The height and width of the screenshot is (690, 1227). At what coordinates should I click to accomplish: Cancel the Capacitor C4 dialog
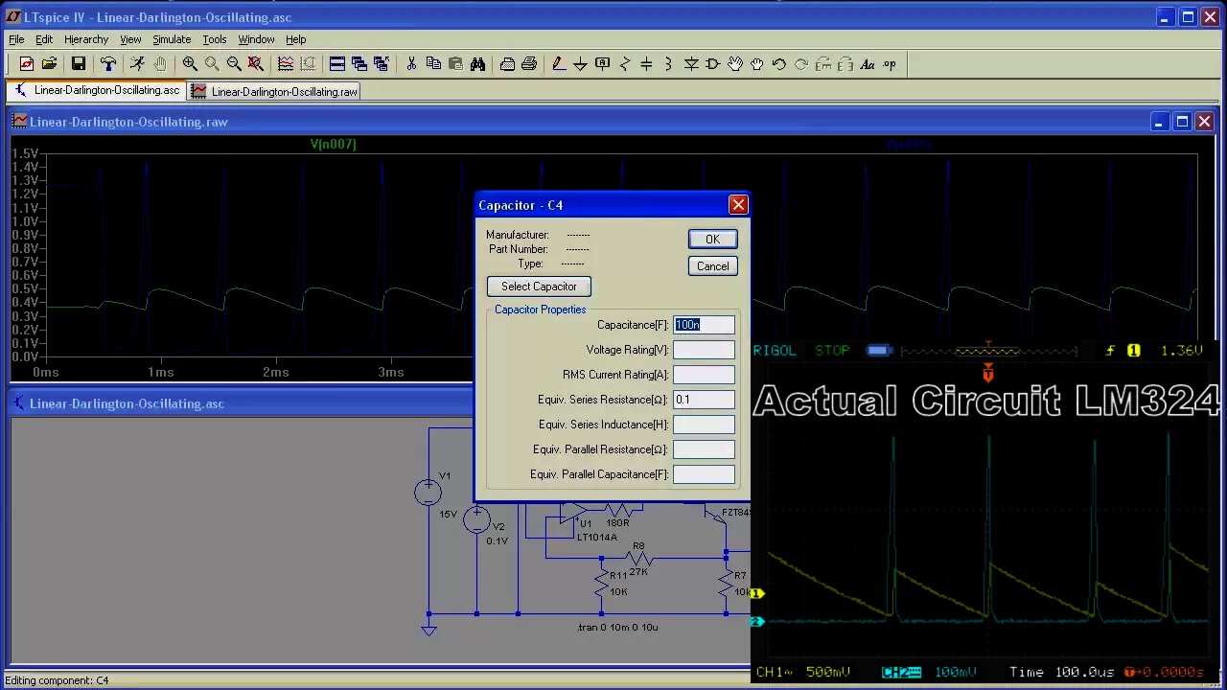[x=712, y=266]
